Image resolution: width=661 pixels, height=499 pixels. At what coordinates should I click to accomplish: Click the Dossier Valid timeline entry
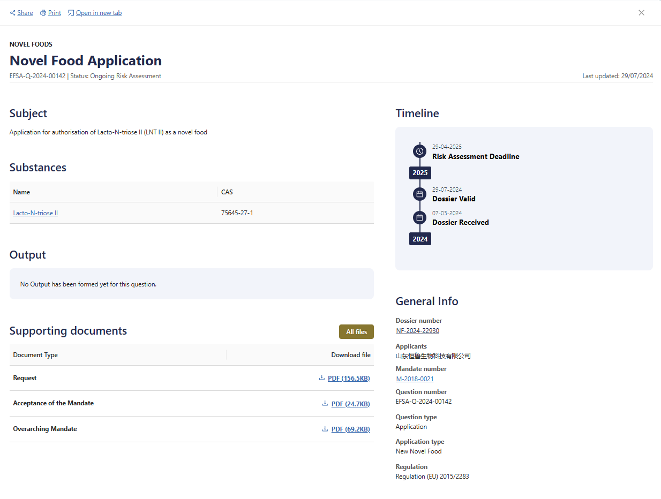pos(454,199)
